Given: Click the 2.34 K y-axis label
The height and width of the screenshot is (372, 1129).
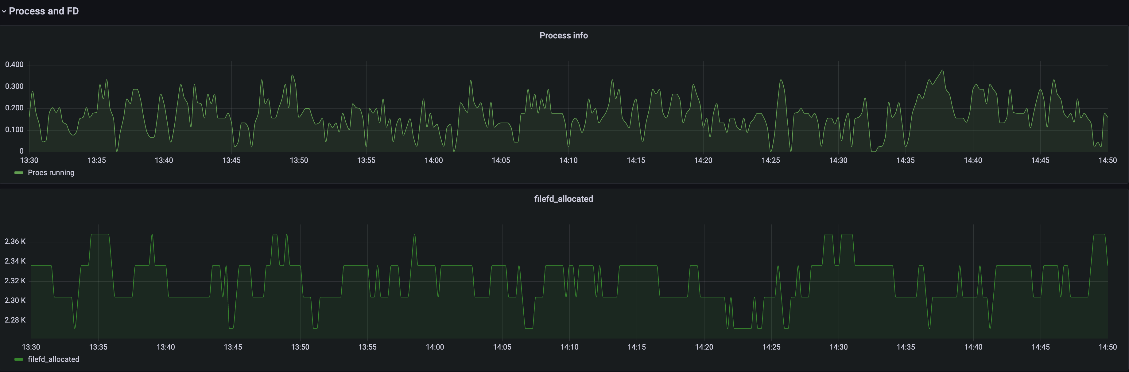Looking at the screenshot, I should click(x=15, y=261).
